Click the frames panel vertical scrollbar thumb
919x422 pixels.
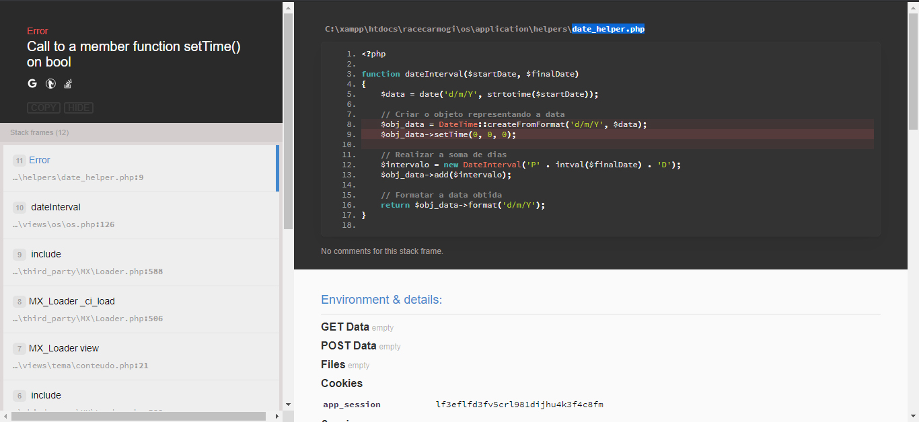tap(288, 121)
